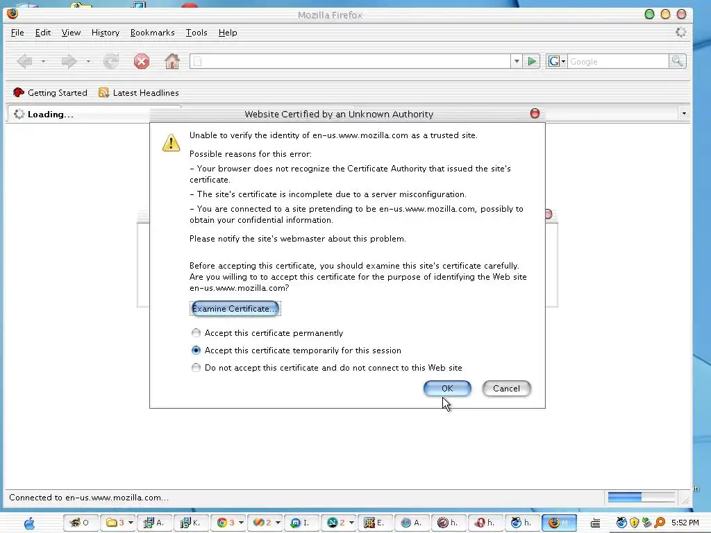Open the Tools menu
This screenshot has height=533, width=711.
(196, 33)
